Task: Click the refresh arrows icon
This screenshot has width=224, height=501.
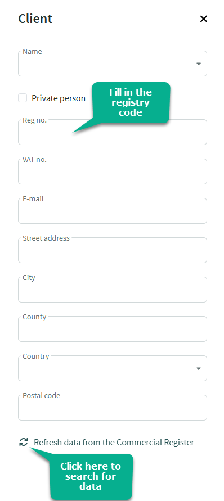Action: tap(24, 442)
